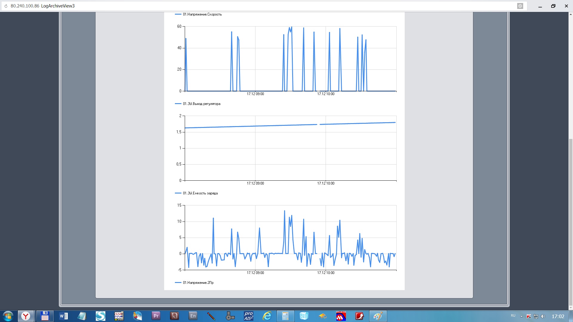Image resolution: width=573 pixels, height=322 pixels.
Task: Open the Calculator taskbar icon
Action: click(285, 316)
